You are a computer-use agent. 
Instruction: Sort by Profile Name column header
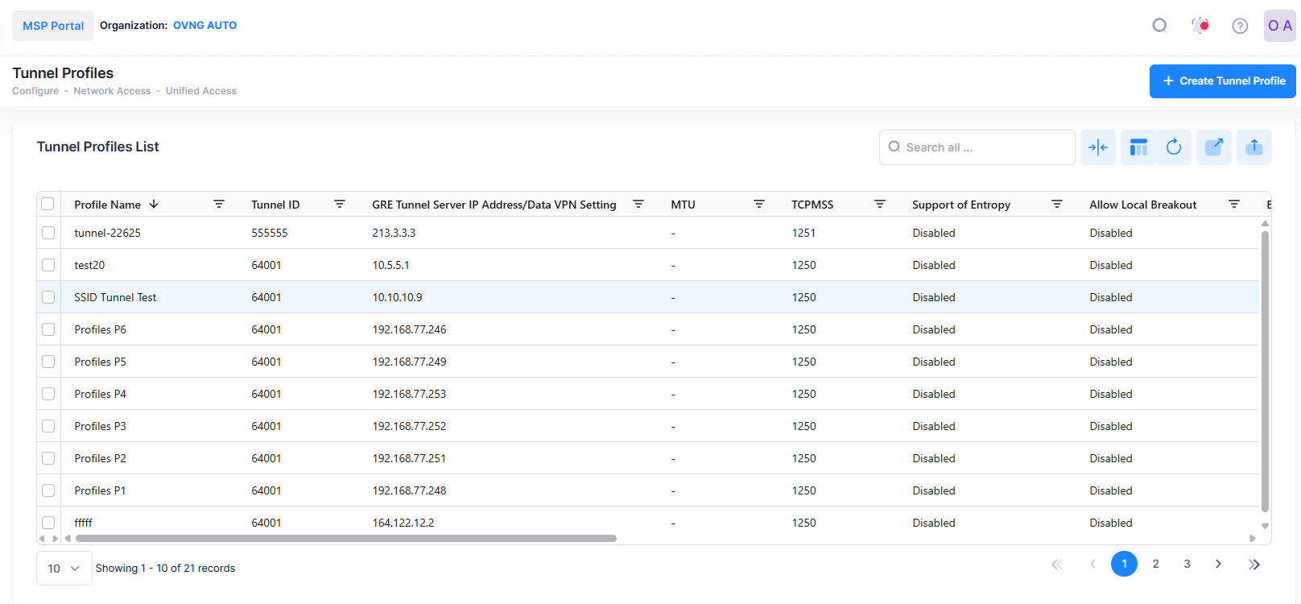108,205
